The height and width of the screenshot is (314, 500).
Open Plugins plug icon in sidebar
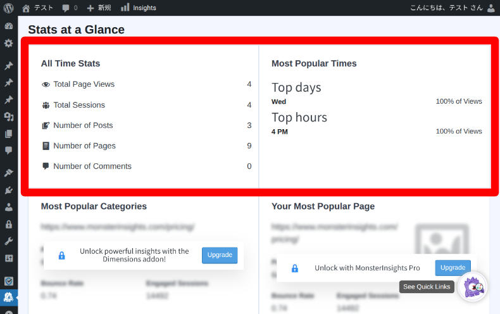[8, 190]
